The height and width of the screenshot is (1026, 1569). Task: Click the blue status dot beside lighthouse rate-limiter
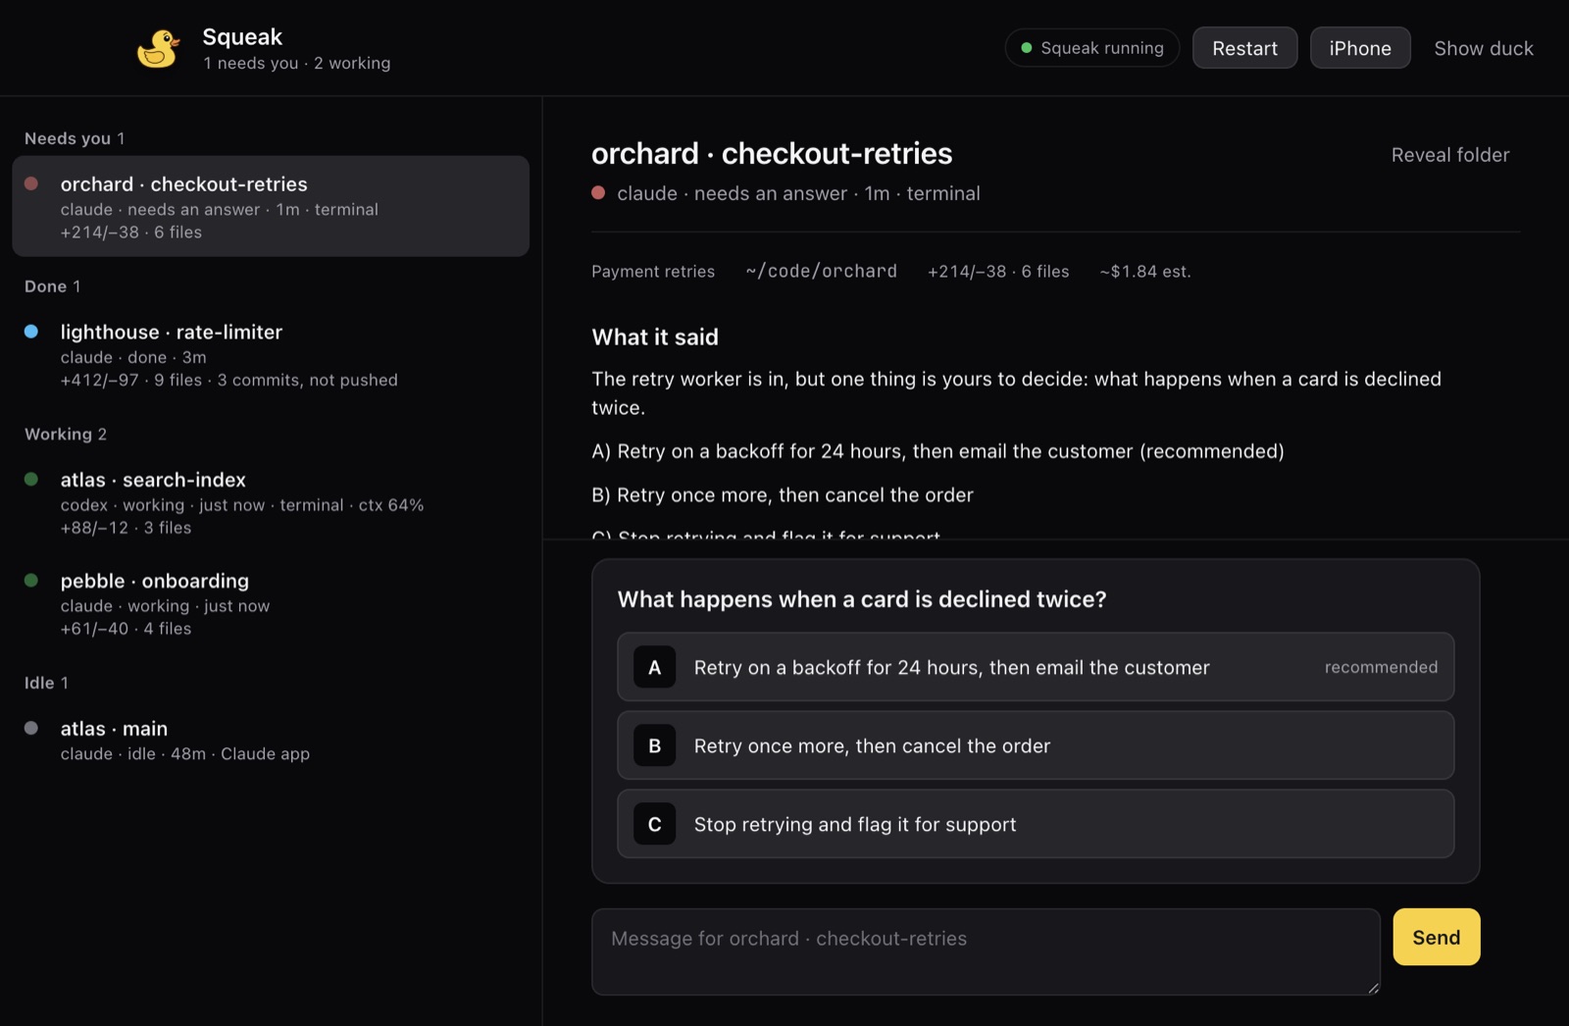pos(31,332)
